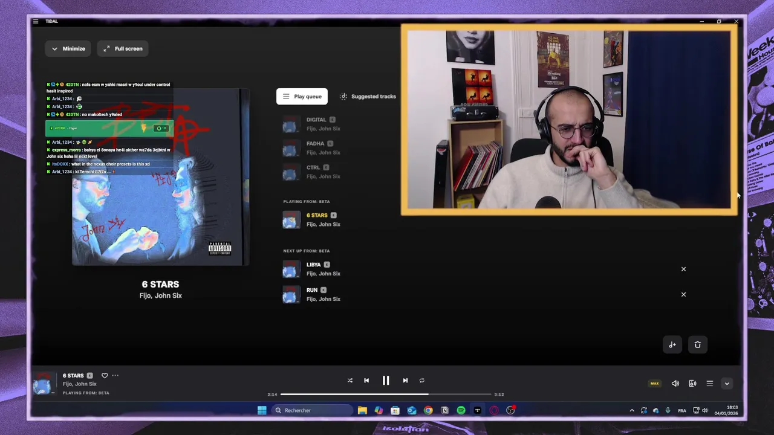Open Full screen mode

(x=123, y=48)
